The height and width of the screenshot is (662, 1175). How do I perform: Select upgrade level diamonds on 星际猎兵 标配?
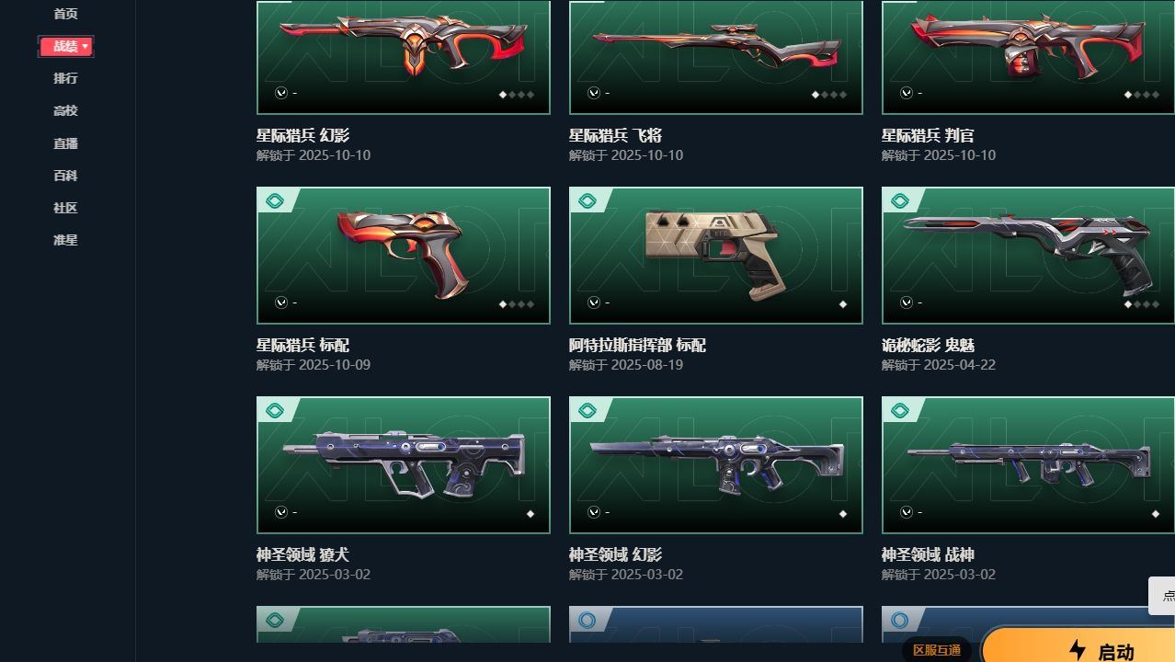(x=517, y=304)
